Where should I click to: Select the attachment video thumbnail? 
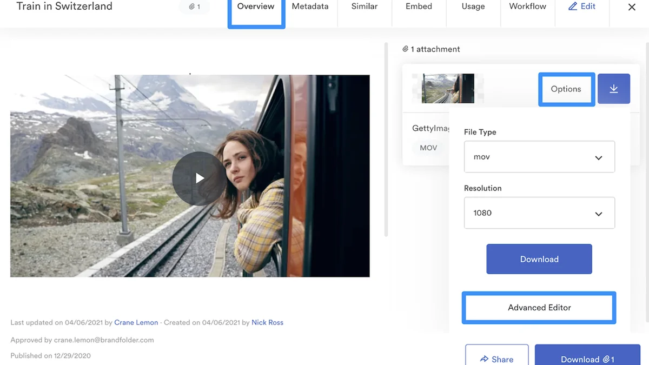[x=448, y=89]
